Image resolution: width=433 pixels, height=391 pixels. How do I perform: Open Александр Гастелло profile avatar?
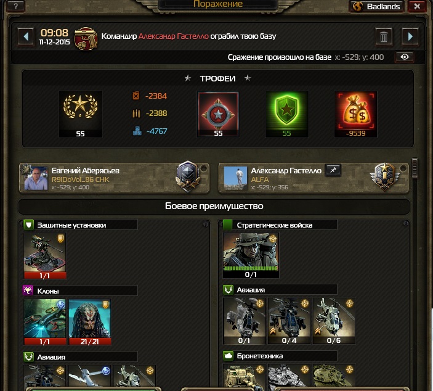pyautogui.click(x=235, y=178)
